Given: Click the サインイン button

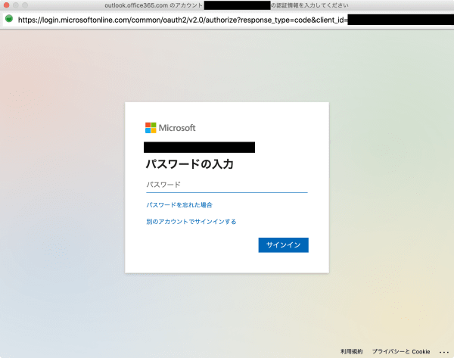Looking at the screenshot, I should (x=284, y=245).
